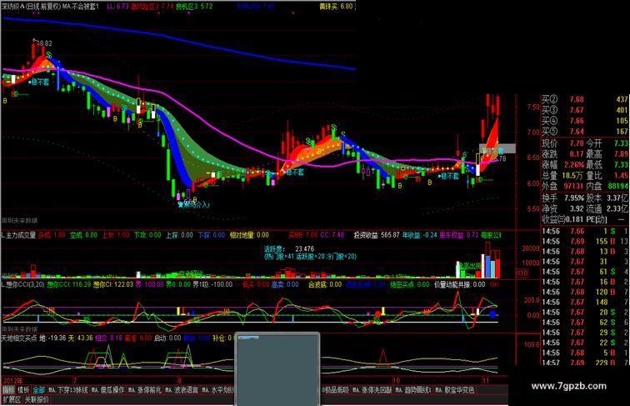Open the 涨停洗回踩 indicator tab

click(372, 390)
